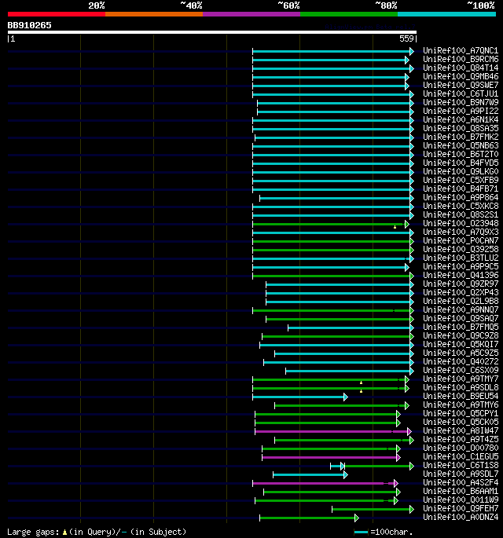The image size is (503, 538).
Task: Select hit label UniRef100_Q84T14
Action: [x=461, y=68]
